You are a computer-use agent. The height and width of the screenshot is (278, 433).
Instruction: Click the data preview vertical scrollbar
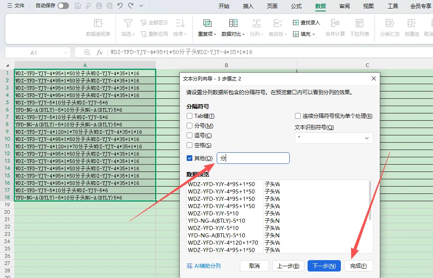pyautogui.click(x=370, y=201)
